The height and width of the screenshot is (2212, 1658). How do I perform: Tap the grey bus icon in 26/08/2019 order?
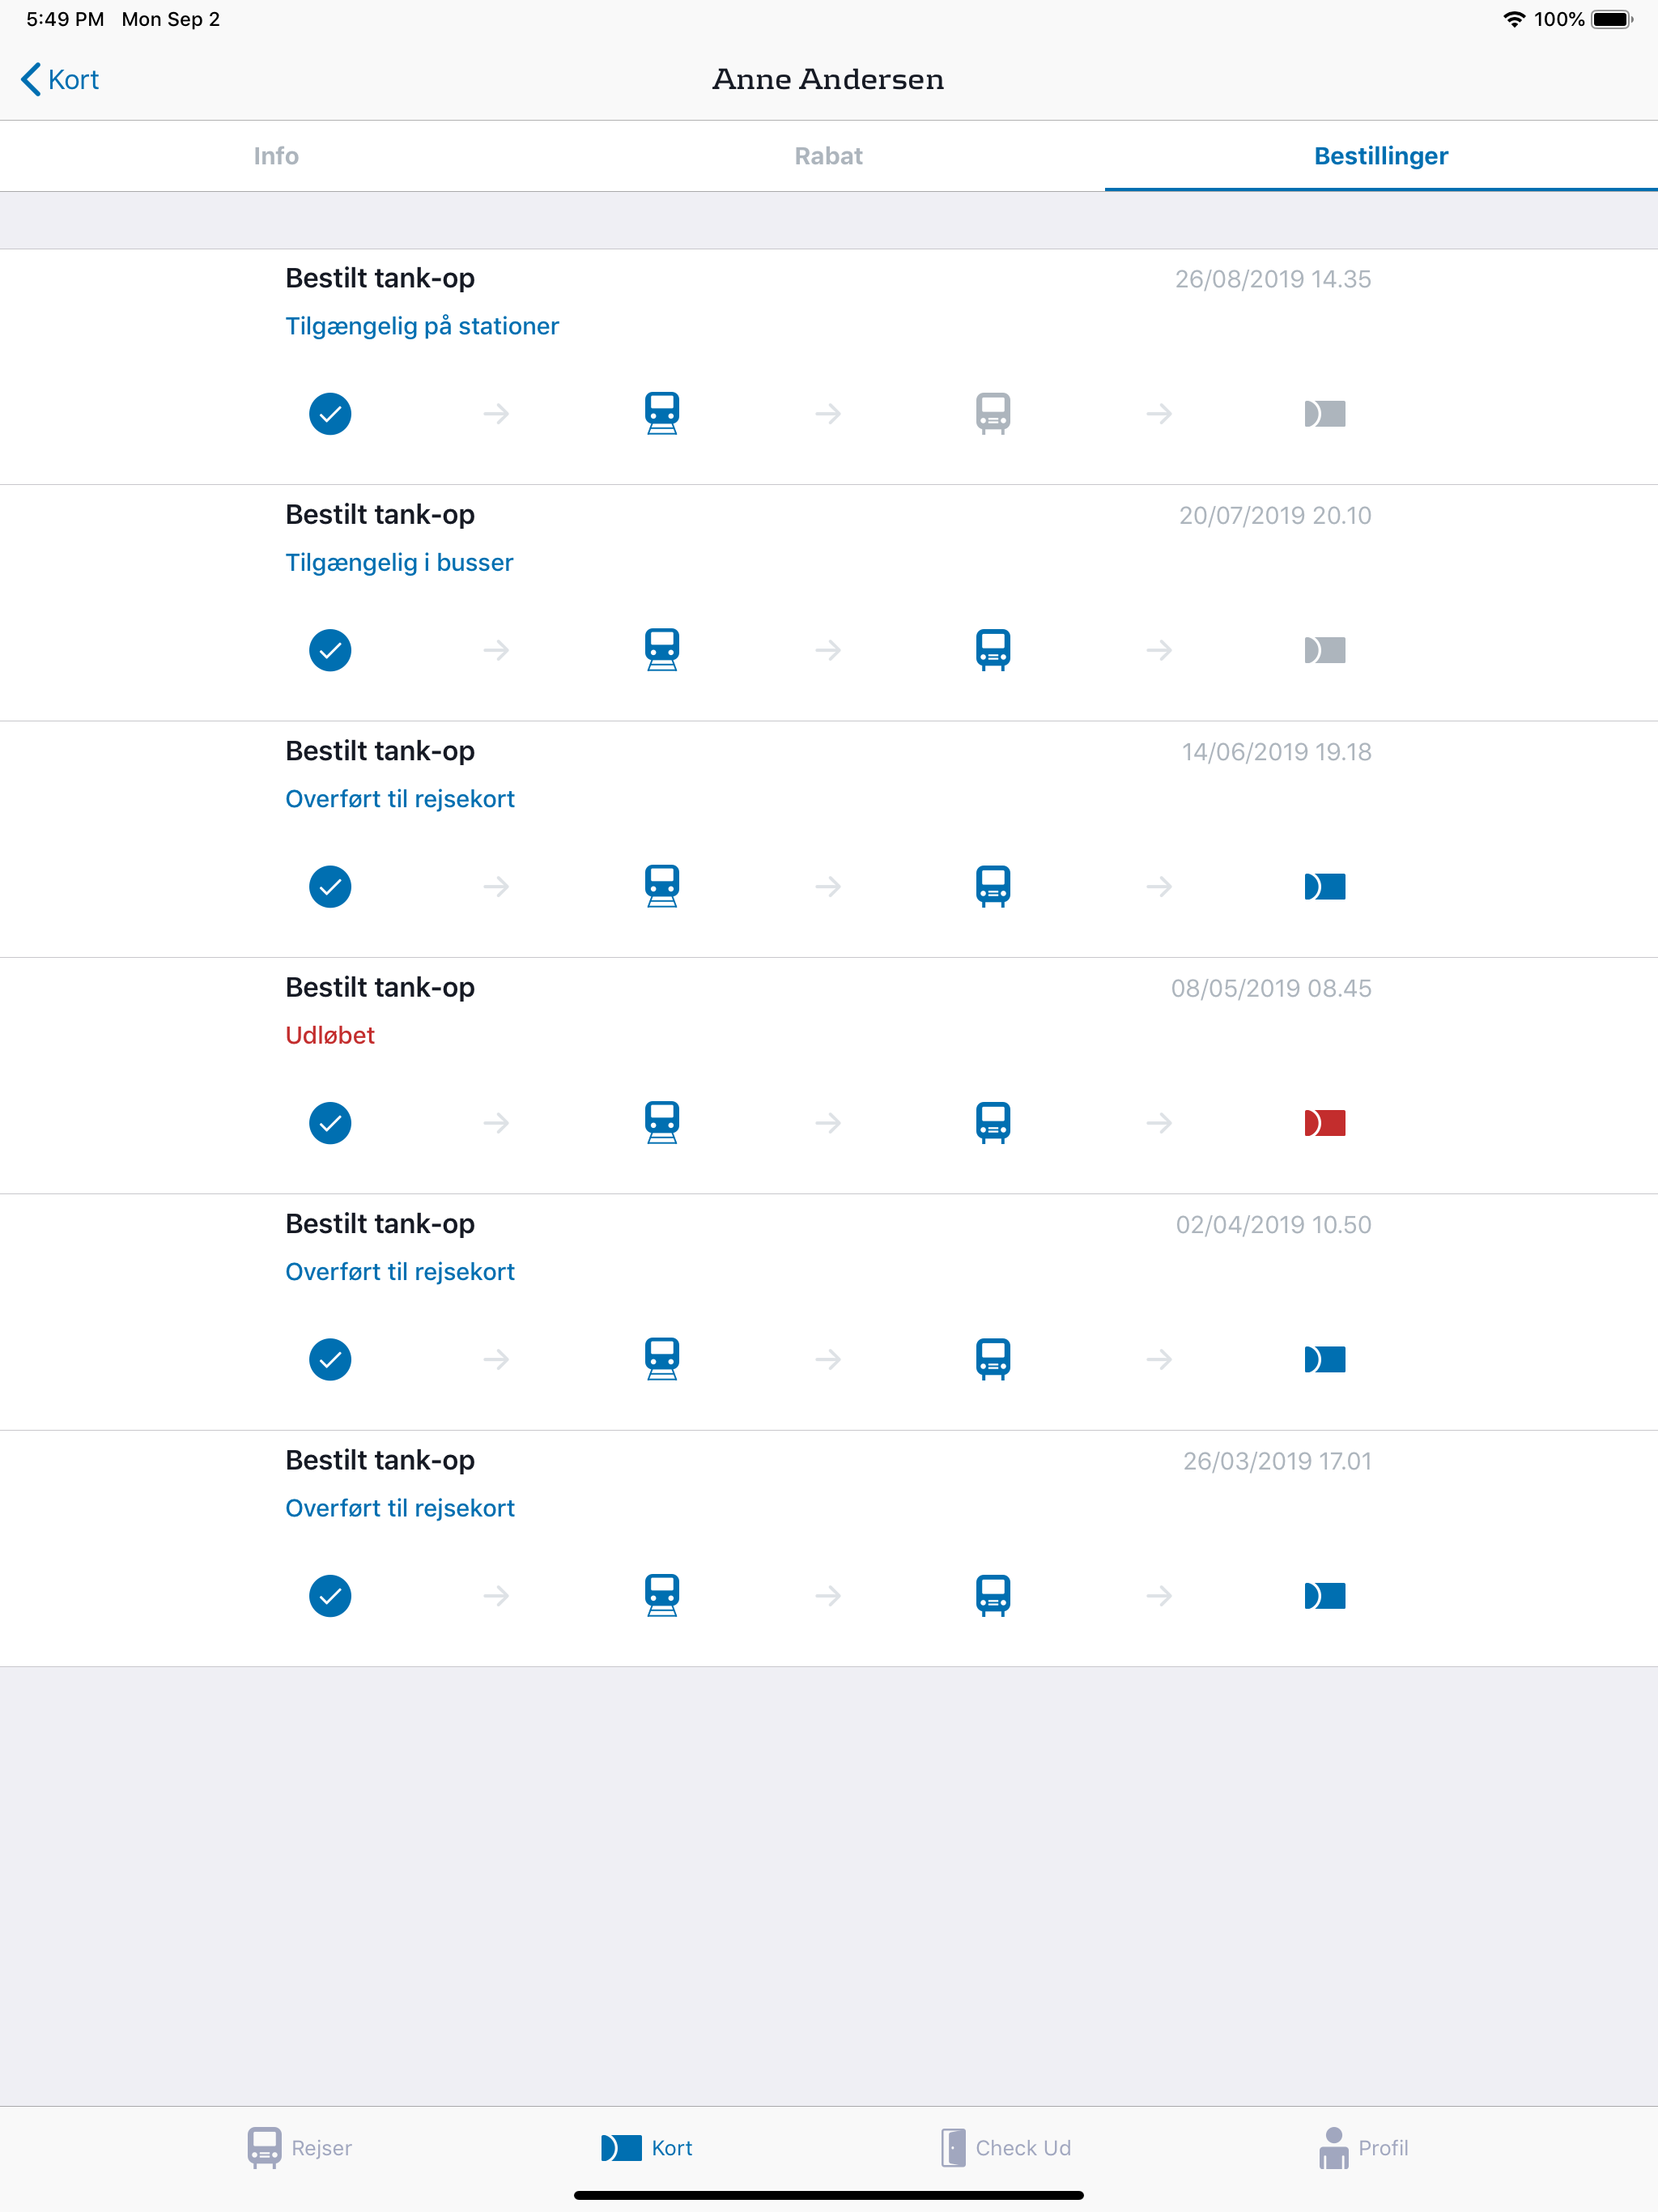[x=993, y=413]
